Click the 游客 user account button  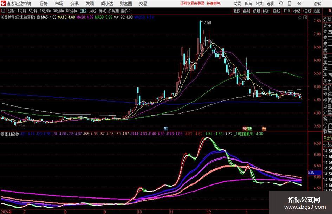click(317, 4)
